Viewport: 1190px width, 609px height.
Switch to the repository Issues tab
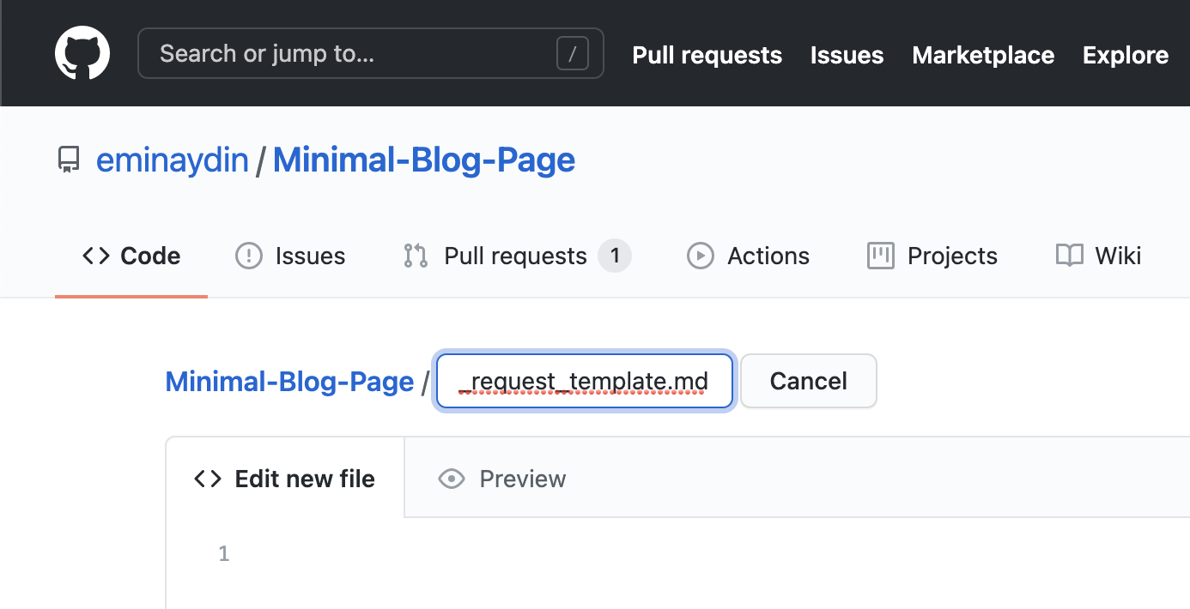pos(290,256)
